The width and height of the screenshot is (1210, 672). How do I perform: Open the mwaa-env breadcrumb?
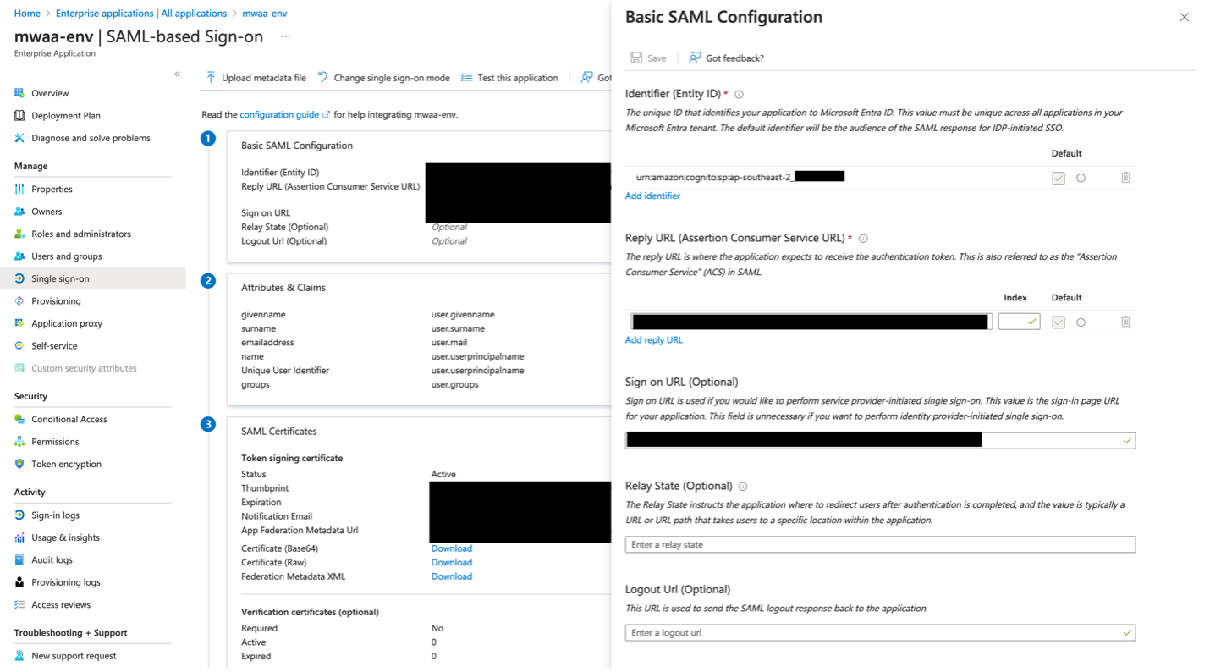pos(265,14)
